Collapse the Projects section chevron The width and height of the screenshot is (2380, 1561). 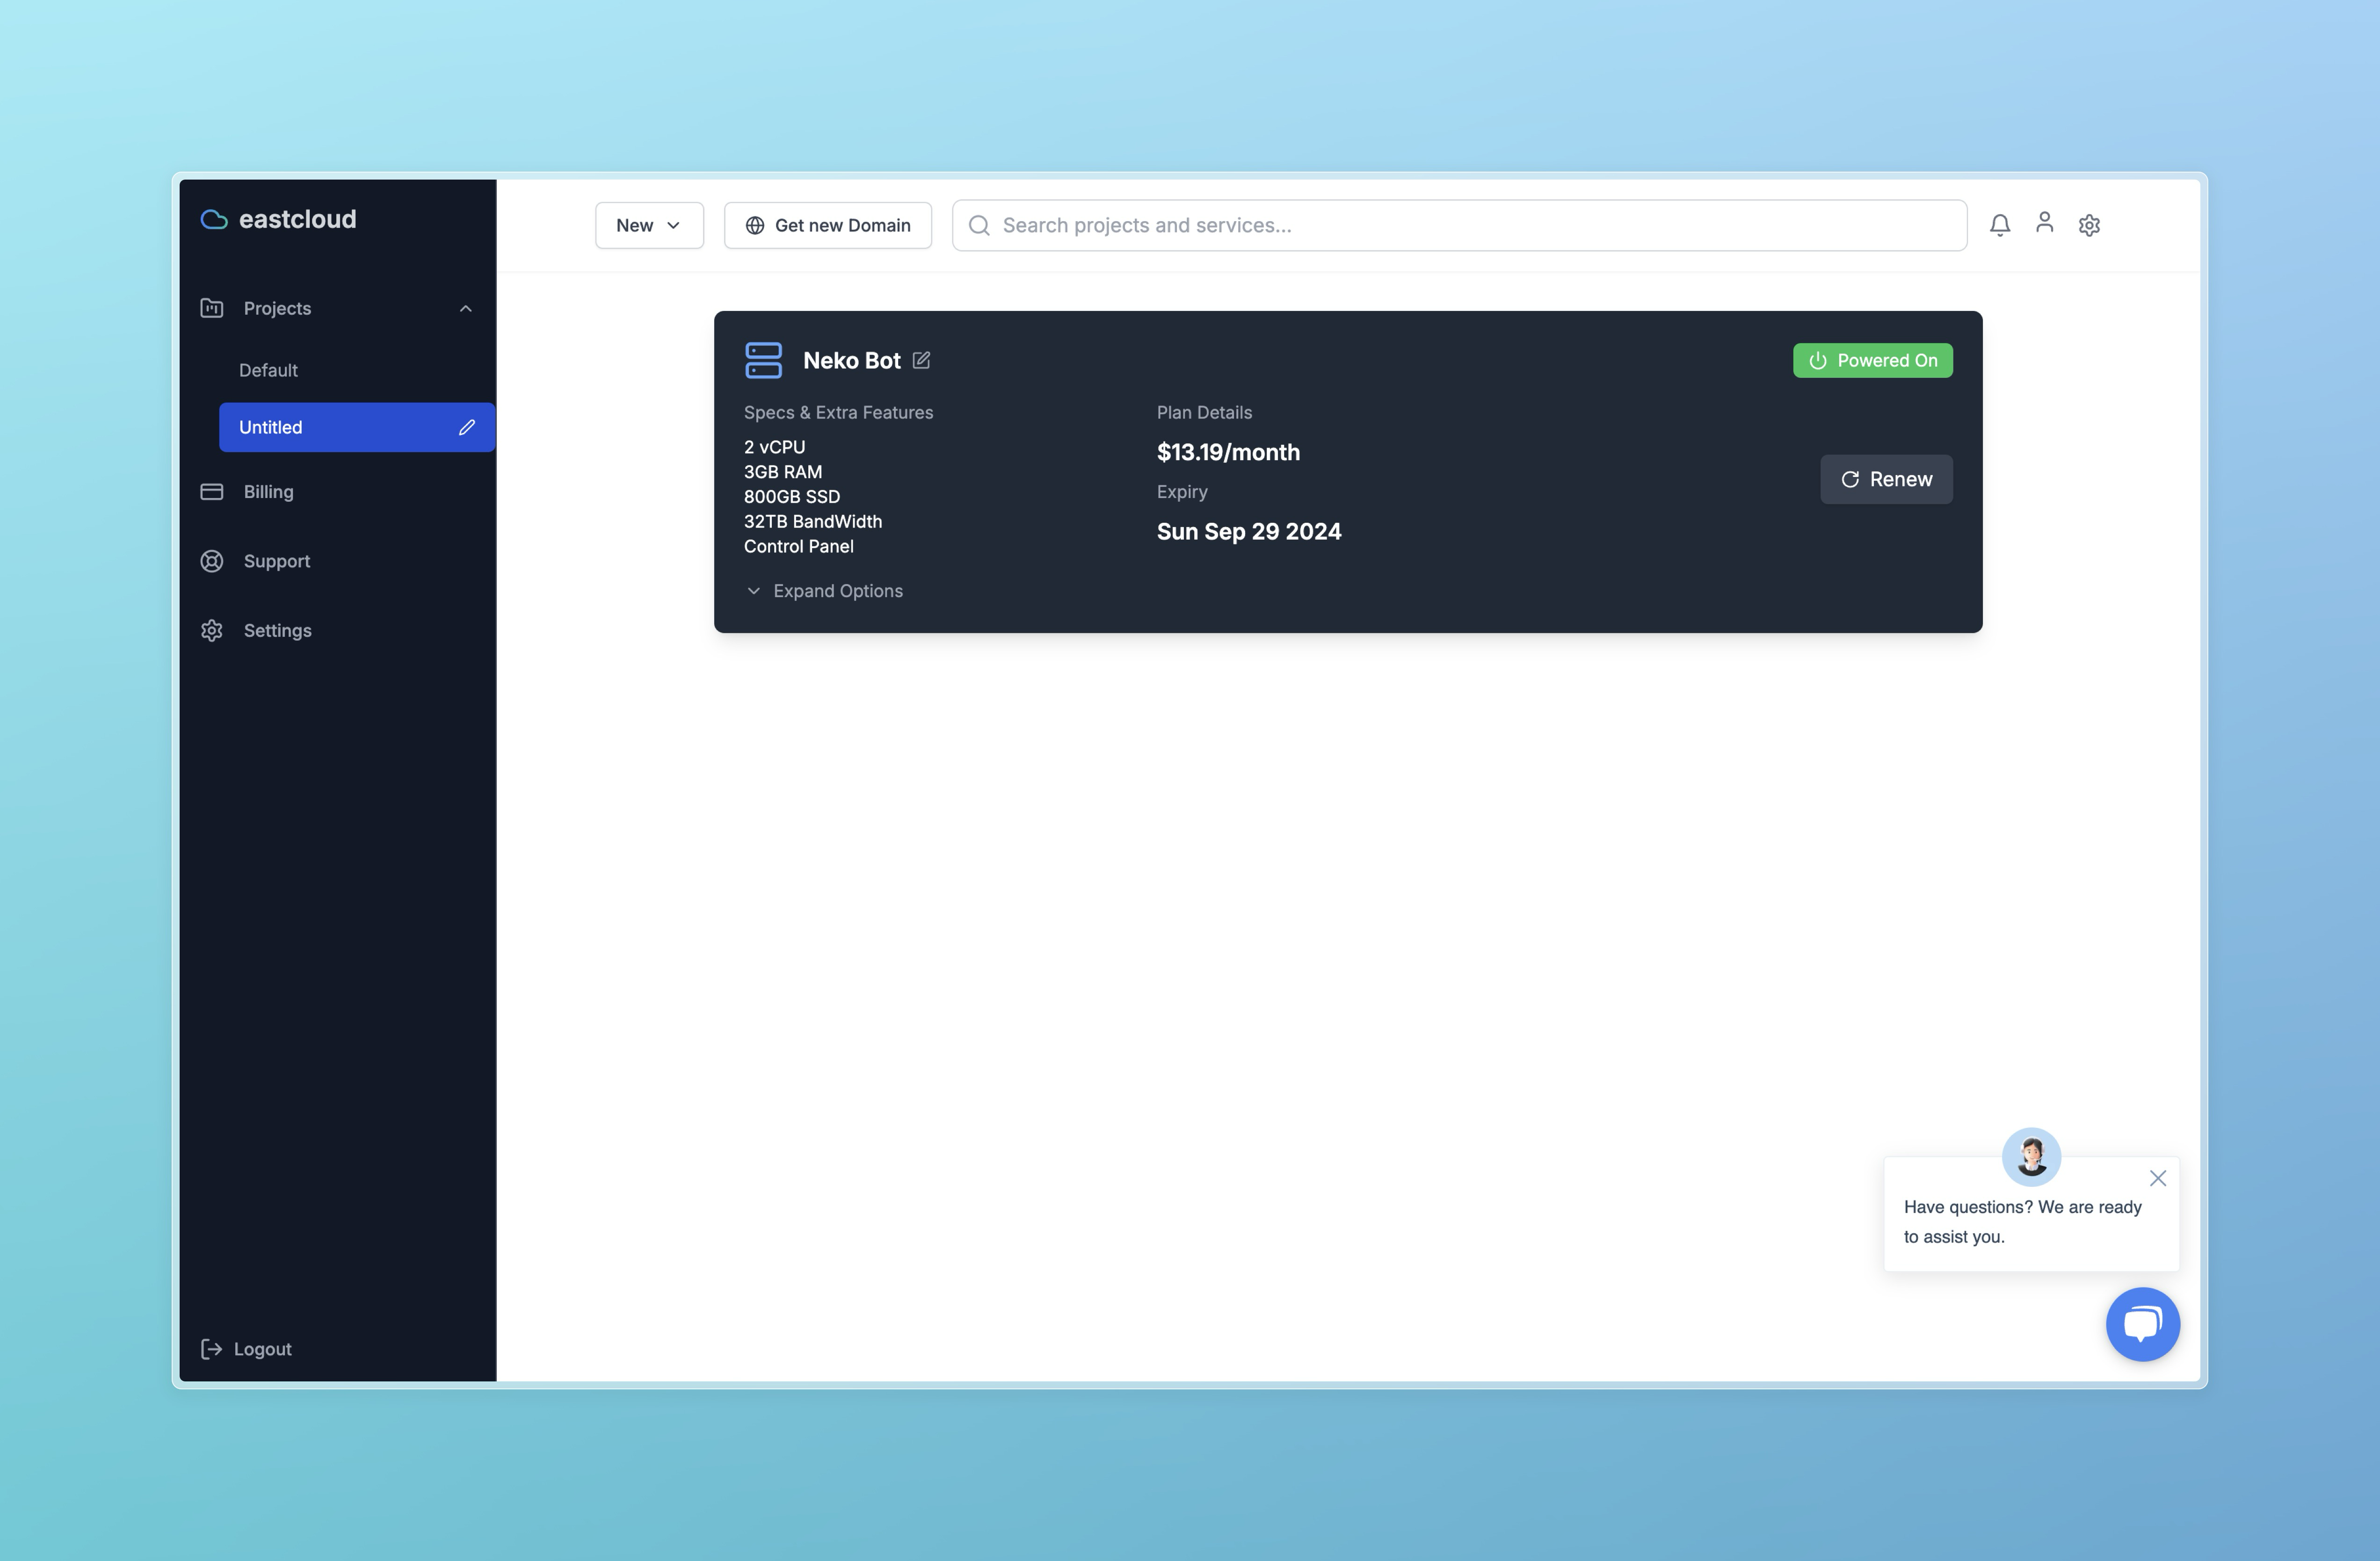(x=465, y=308)
